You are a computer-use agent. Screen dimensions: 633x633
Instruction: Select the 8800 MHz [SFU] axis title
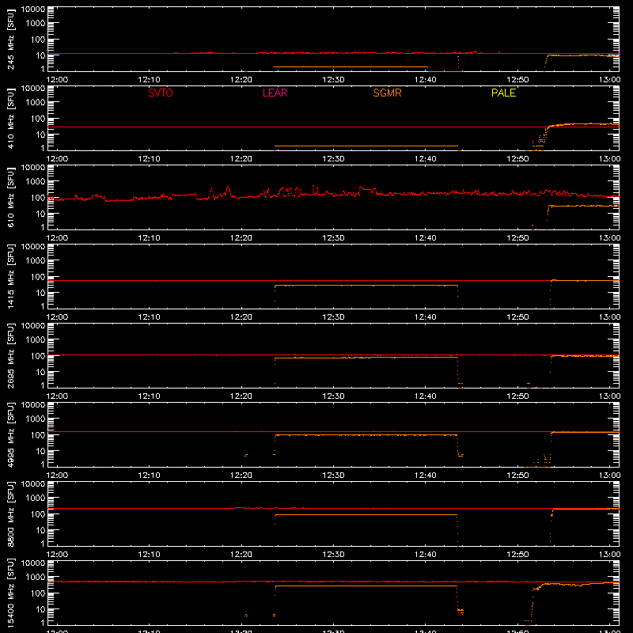click(11, 514)
